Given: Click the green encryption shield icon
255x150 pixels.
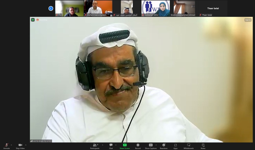Looking at the screenshot, I should [33, 20].
